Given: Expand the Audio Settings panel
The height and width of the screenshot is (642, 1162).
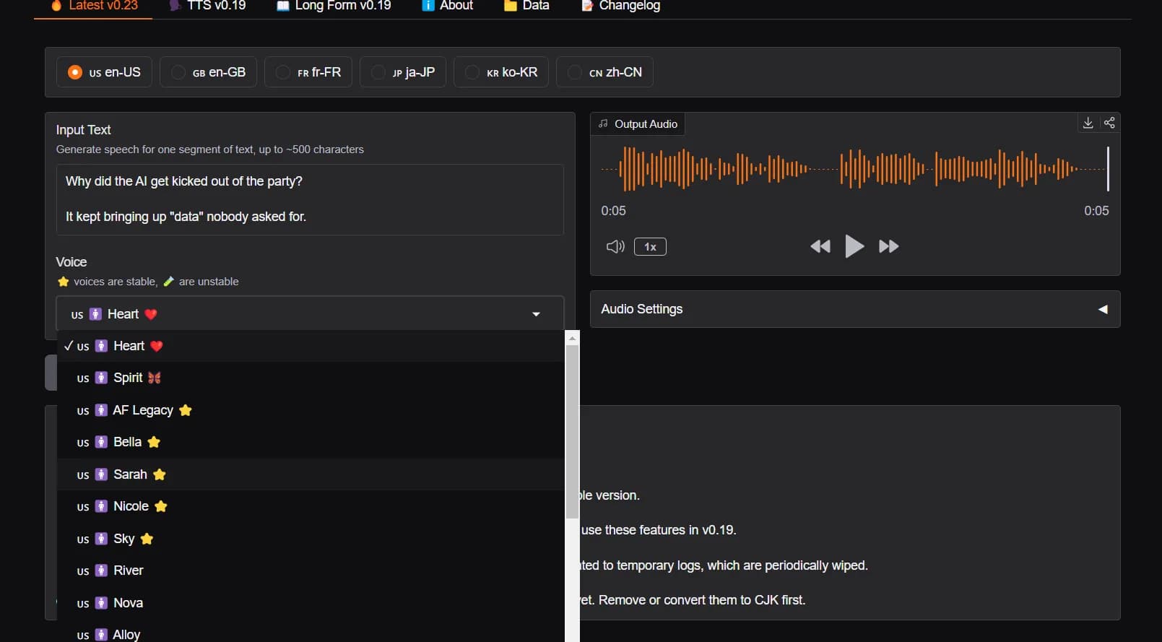Looking at the screenshot, I should coord(1102,309).
